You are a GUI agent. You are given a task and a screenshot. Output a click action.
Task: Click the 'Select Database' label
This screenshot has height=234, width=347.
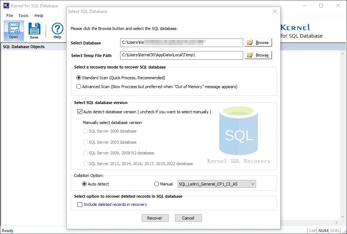[86, 43]
